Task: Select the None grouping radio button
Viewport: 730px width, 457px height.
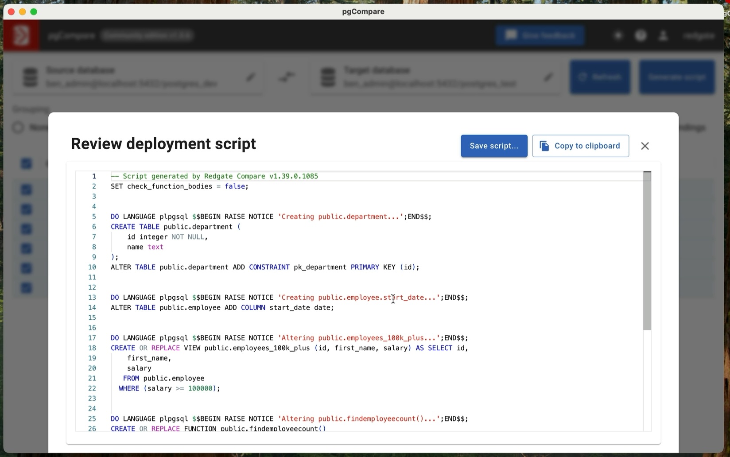Action: click(18, 128)
